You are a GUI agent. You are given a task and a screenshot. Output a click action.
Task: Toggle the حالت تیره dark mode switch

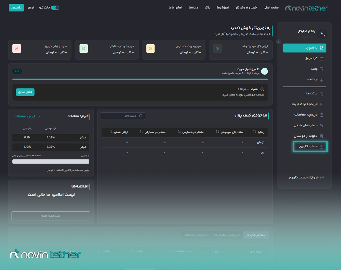[55, 8]
